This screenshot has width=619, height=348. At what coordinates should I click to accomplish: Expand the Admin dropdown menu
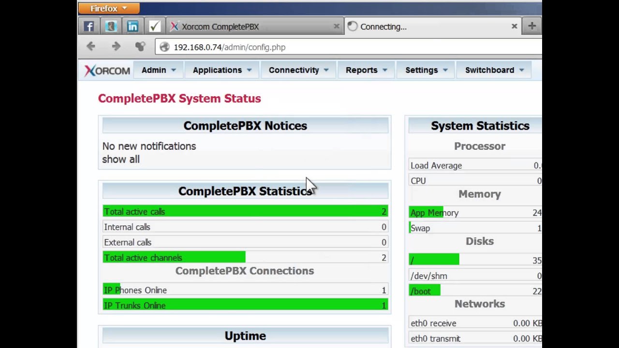pyautogui.click(x=159, y=70)
